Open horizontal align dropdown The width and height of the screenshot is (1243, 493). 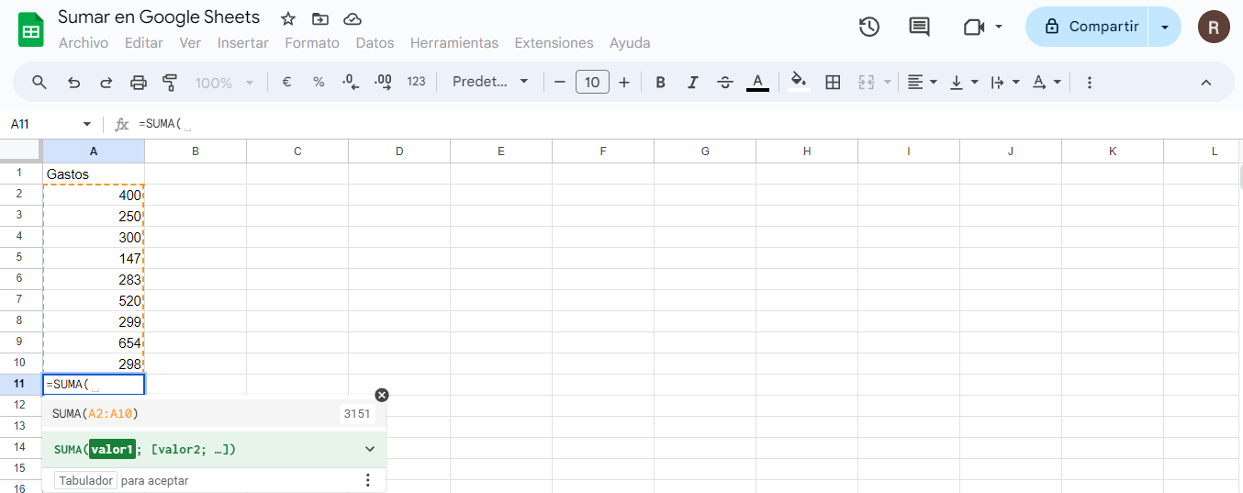[923, 82]
